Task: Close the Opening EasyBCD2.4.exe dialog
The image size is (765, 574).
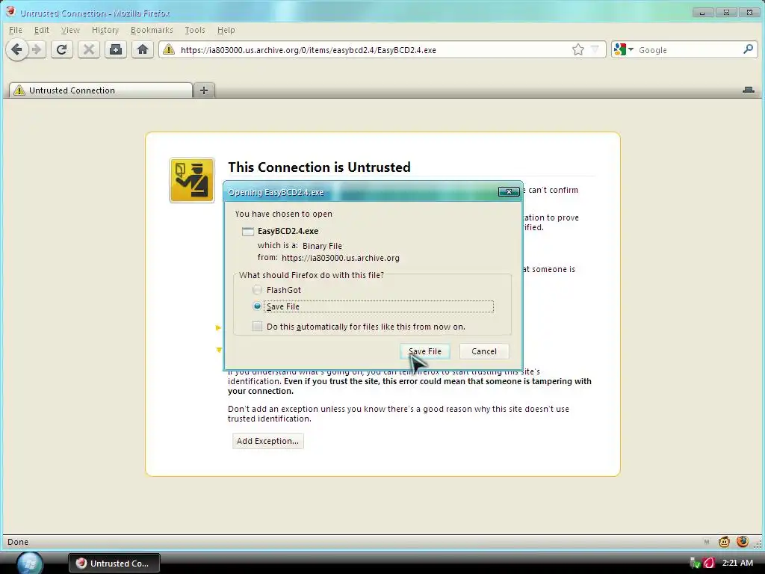Action: click(x=508, y=192)
